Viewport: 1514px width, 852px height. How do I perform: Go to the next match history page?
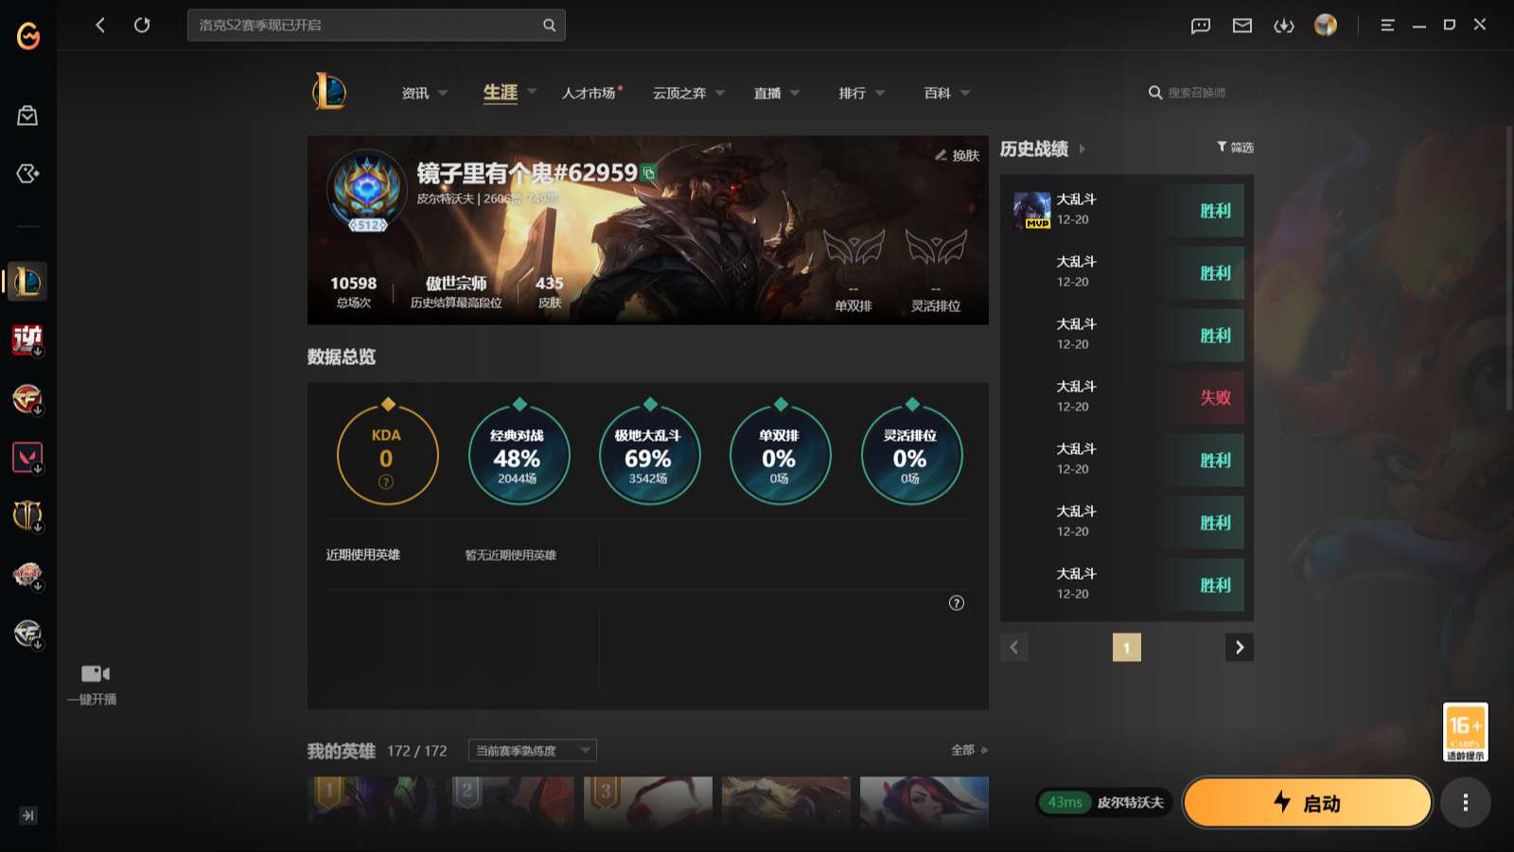pos(1240,648)
